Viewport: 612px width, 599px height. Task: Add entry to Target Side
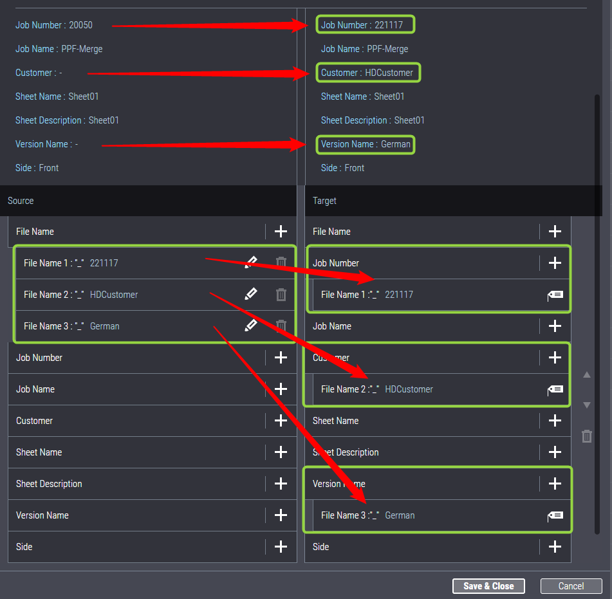[555, 547]
